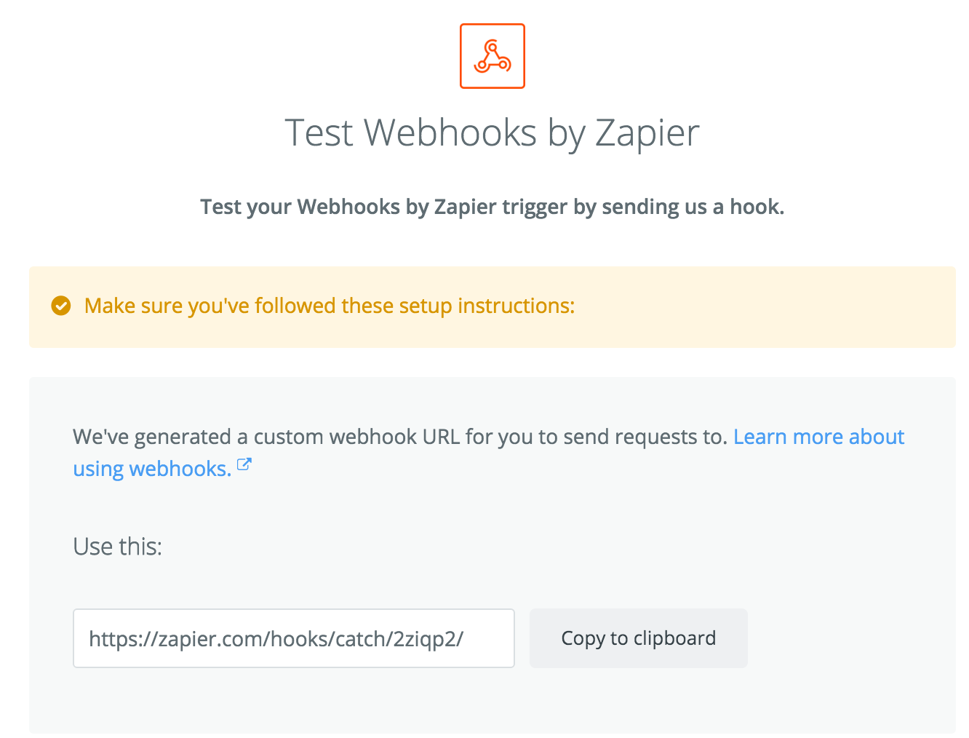969x738 pixels.
Task: Follow the 'using webhooks.' link text
Action: coord(152,469)
